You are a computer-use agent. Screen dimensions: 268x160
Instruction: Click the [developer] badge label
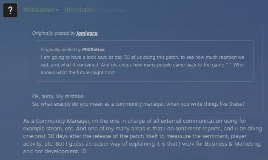tap(80, 10)
